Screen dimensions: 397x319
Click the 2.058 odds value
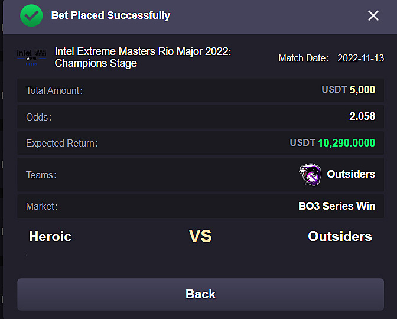coord(362,116)
